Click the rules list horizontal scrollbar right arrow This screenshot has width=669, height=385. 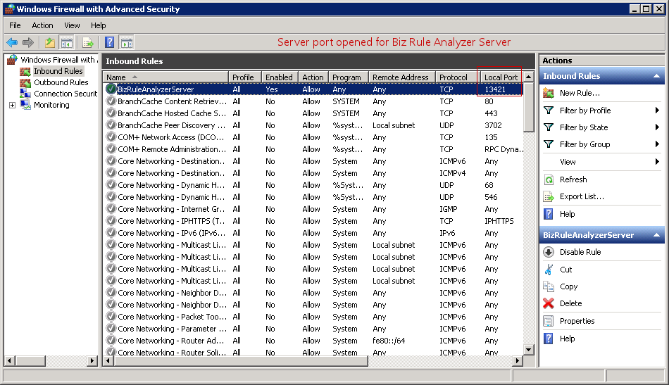click(517, 360)
